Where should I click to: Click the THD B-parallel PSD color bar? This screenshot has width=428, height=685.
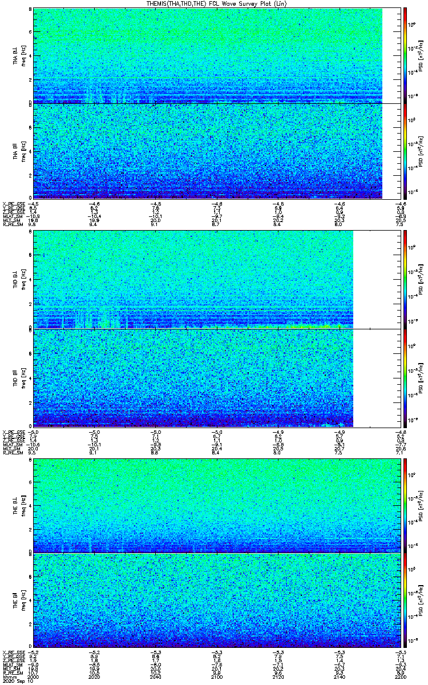tap(405, 378)
